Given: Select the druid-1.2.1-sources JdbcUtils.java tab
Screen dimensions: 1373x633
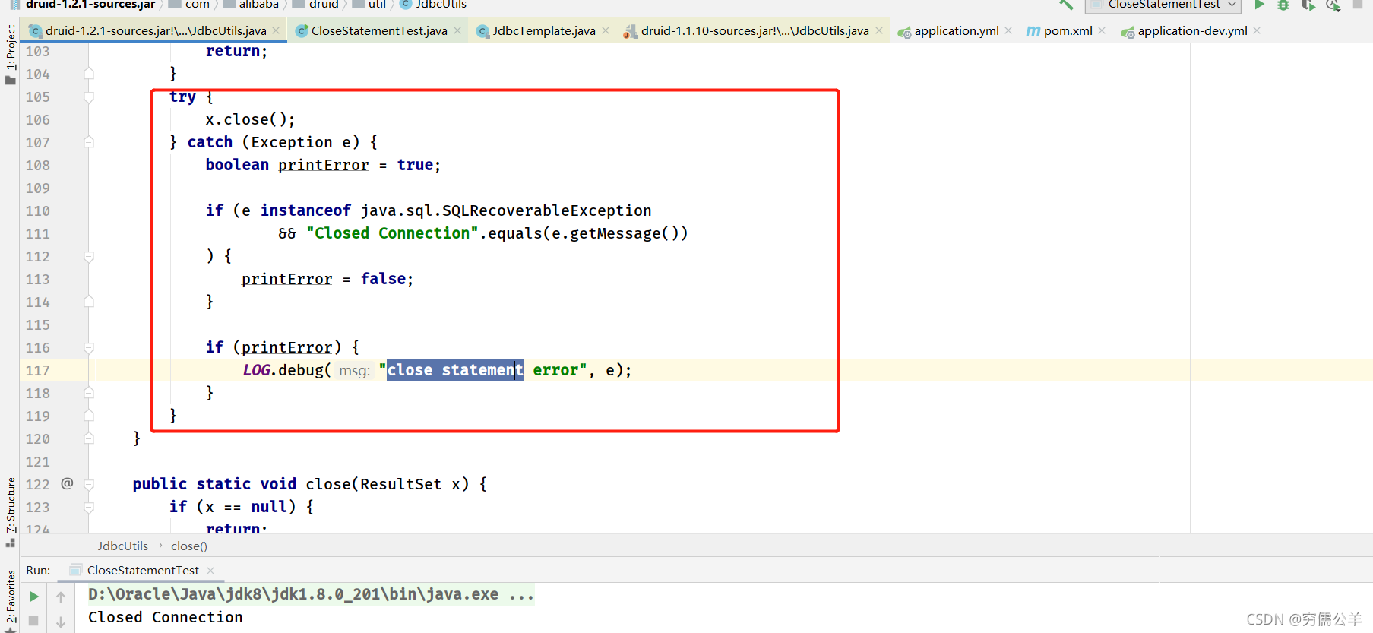Looking at the screenshot, I should (155, 30).
